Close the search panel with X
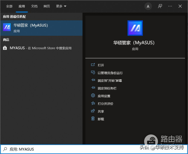 point(180,6)
